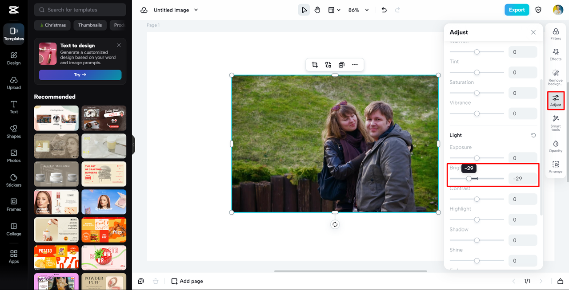
Task: Open the Effects panel
Action: point(555,55)
